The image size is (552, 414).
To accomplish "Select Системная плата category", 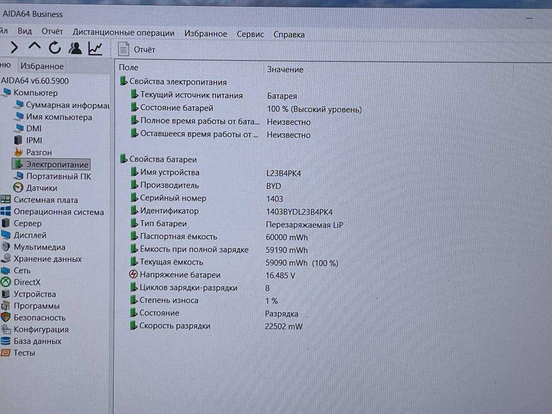I will 40,200.
